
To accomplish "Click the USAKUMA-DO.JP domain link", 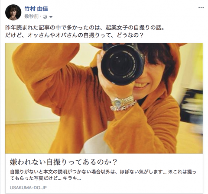I will pyautogui.click(x=28, y=188).
